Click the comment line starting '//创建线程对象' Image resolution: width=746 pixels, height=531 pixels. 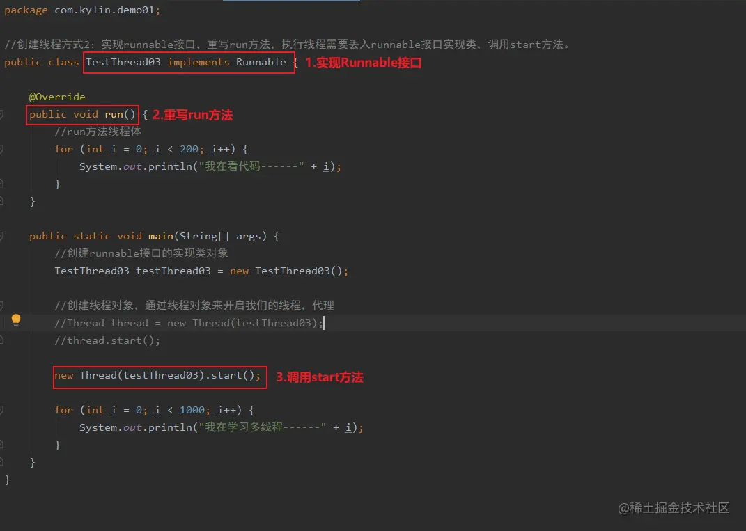point(194,306)
